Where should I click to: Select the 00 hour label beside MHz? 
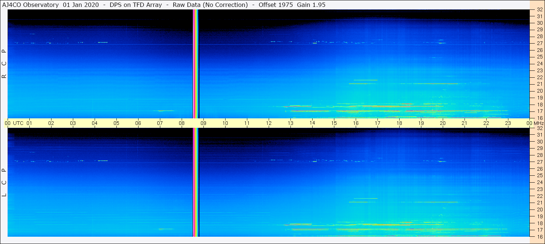pos(529,123)
